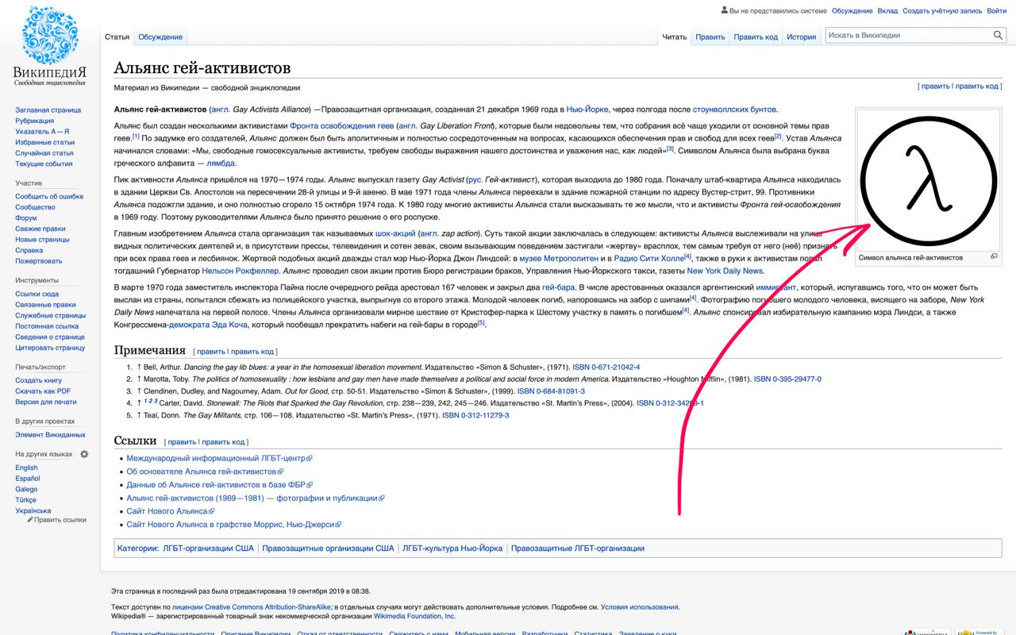Open the Править код tab

(756, 37)
